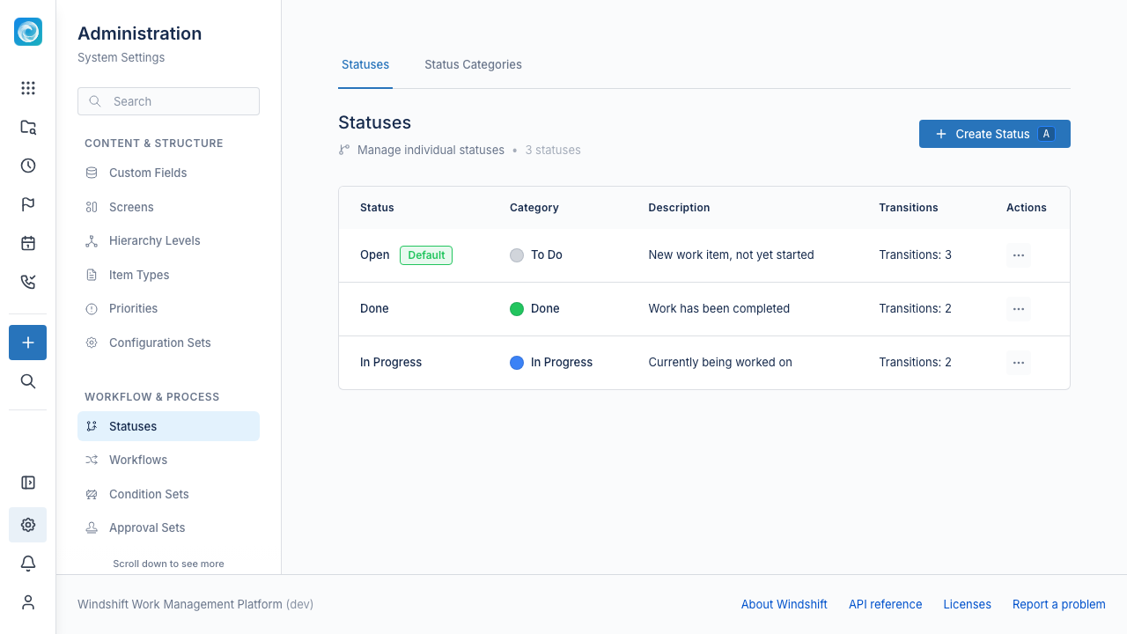This screenshot has width=1127, height=634.
Task: Open Approval Sets settings
Action: [x=168, y=527]
